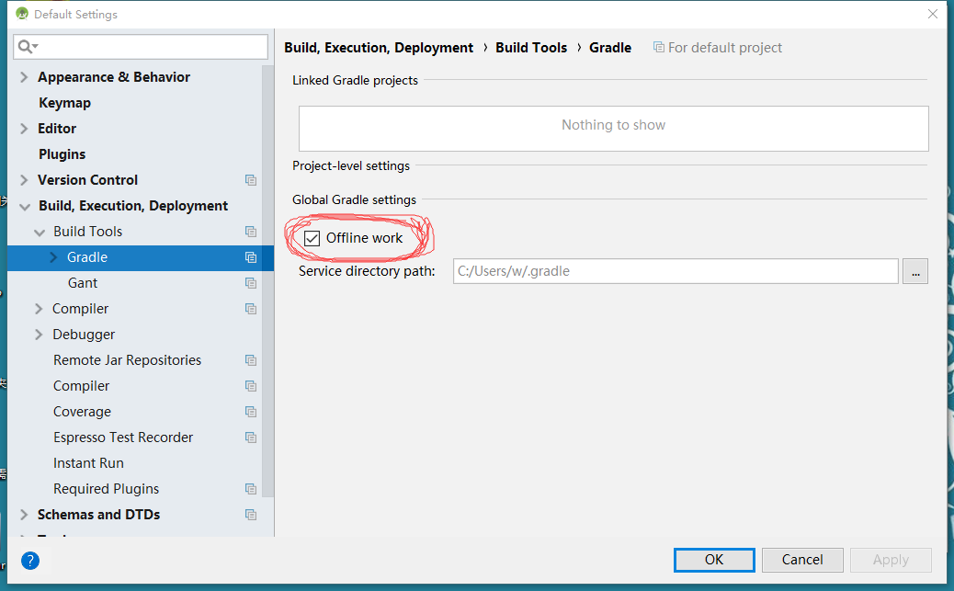Click the Service directory path field
Screen dimensions: 954x591
pyautogui.click(x=676, y=271)
